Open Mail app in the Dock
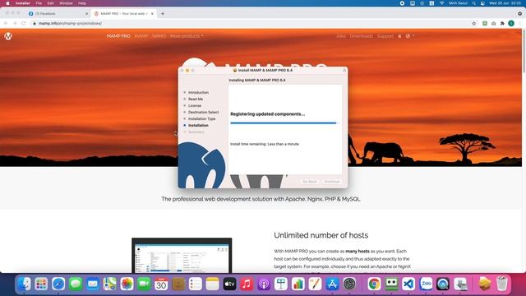 pyautogui.click(x=93, y=284)
